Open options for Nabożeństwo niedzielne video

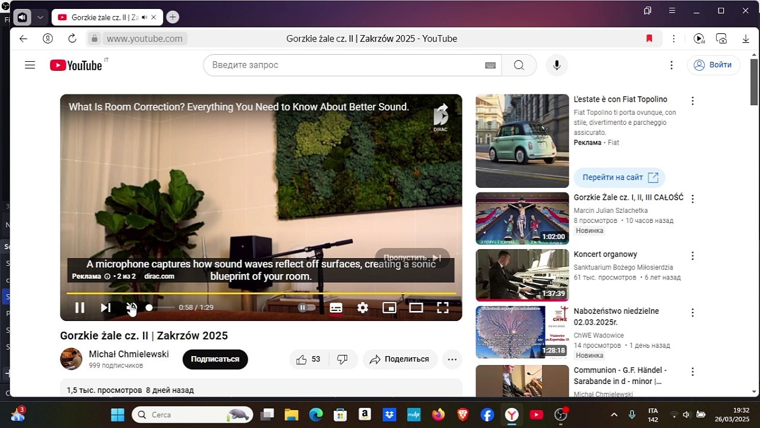pyautogui.click(x=692, y=313)
